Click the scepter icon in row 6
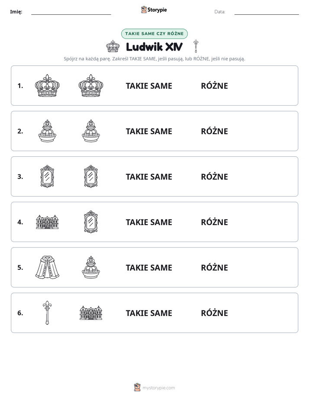Viewport: 309px width, 400px height. point(47,313)
